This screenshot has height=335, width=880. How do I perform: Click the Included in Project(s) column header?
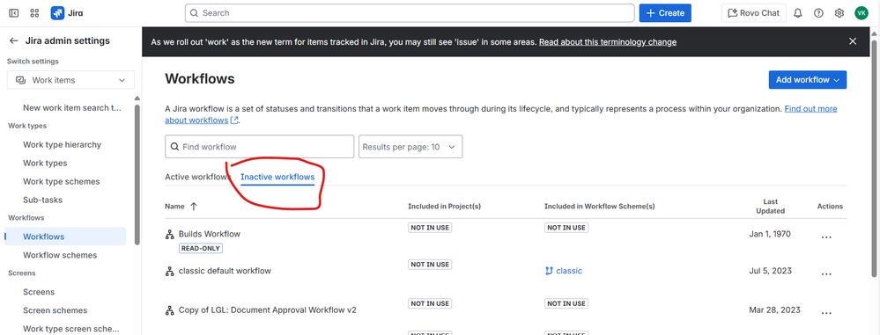click(x=445, y=207)
